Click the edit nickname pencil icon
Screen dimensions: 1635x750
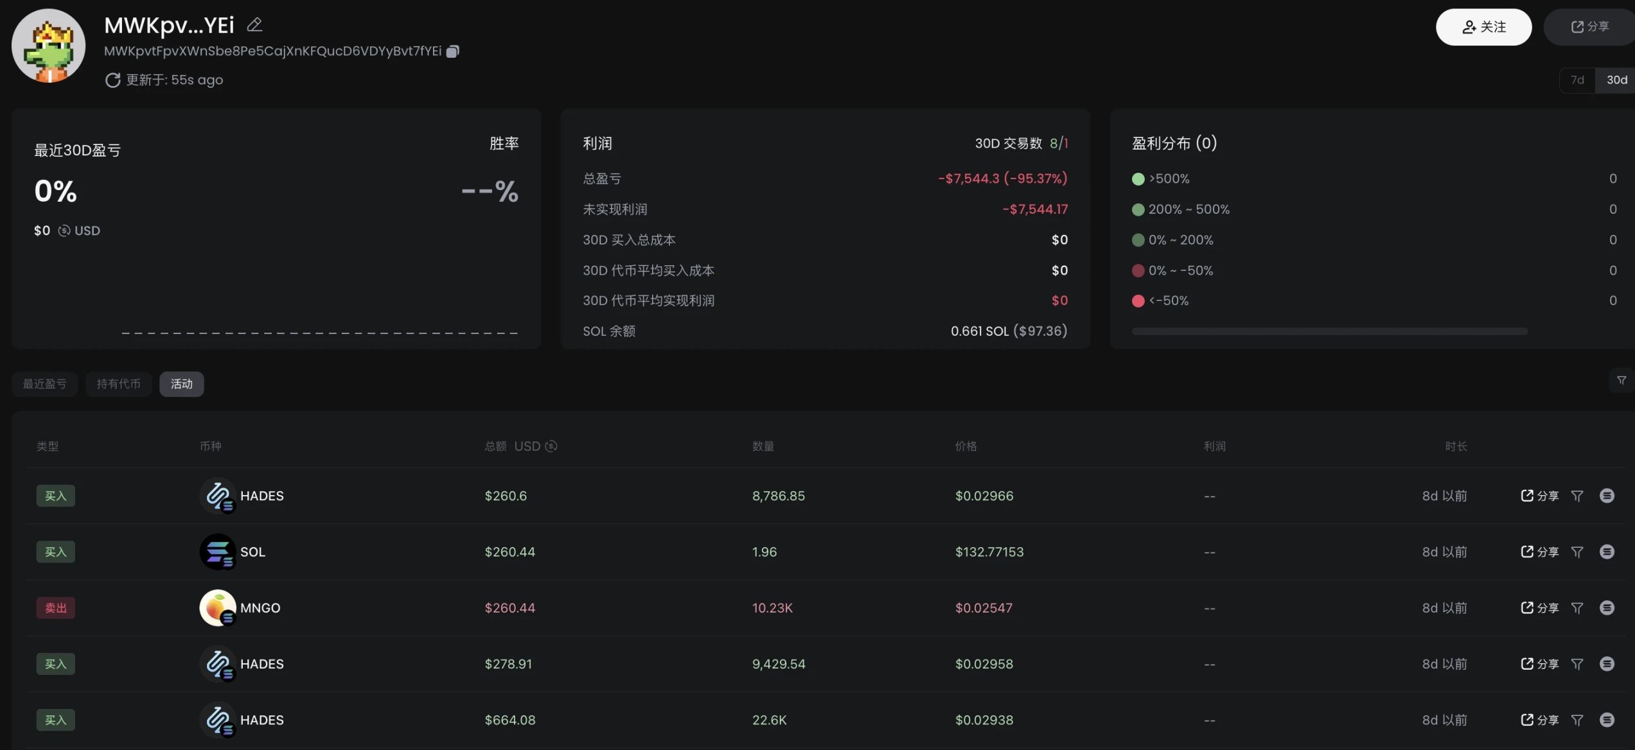(255, 25)
